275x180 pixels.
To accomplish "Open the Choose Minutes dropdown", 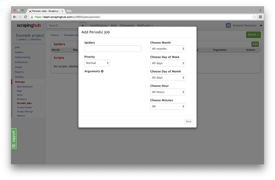I will click(168, 106).
